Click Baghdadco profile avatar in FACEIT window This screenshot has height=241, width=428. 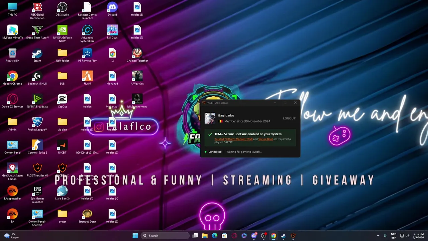(210, 118)
